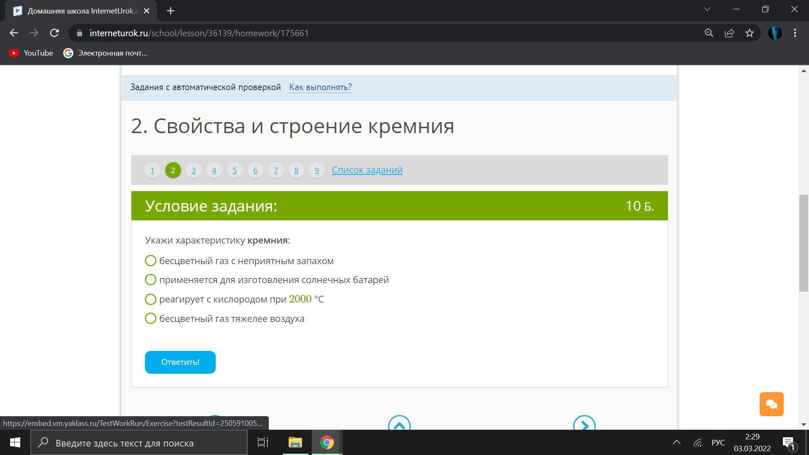
Task: Open the Список заданий link
Action: [x=367, y=170]
